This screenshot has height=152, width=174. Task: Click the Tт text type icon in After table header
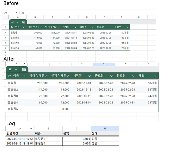(10, 76)
